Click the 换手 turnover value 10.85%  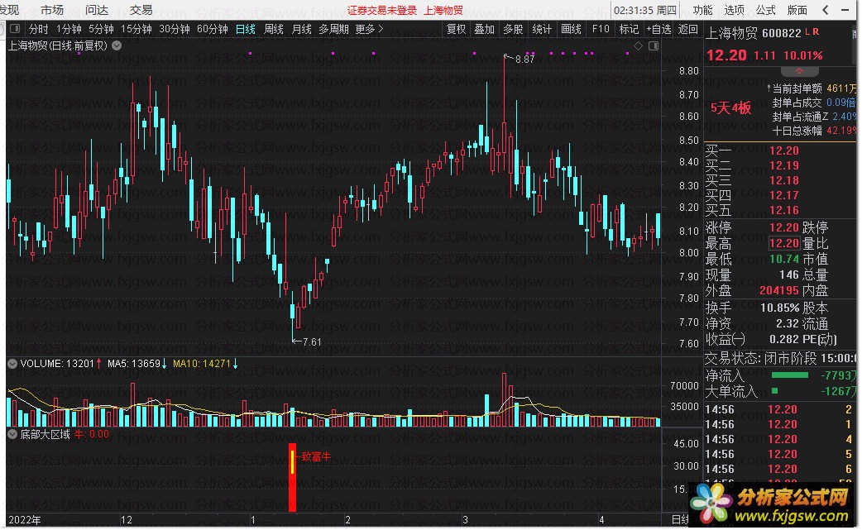click(x=779, y=308)
